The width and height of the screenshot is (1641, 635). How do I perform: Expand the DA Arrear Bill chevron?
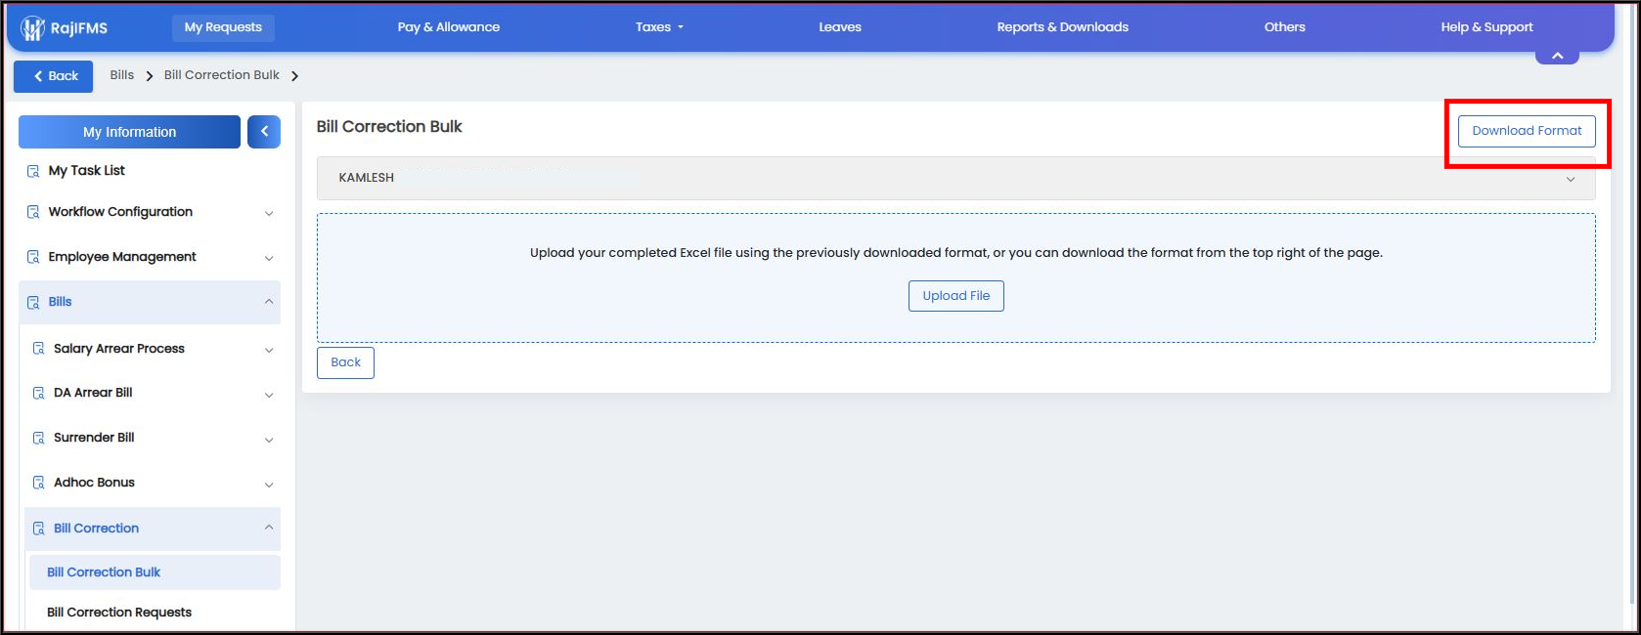[269, 395]
